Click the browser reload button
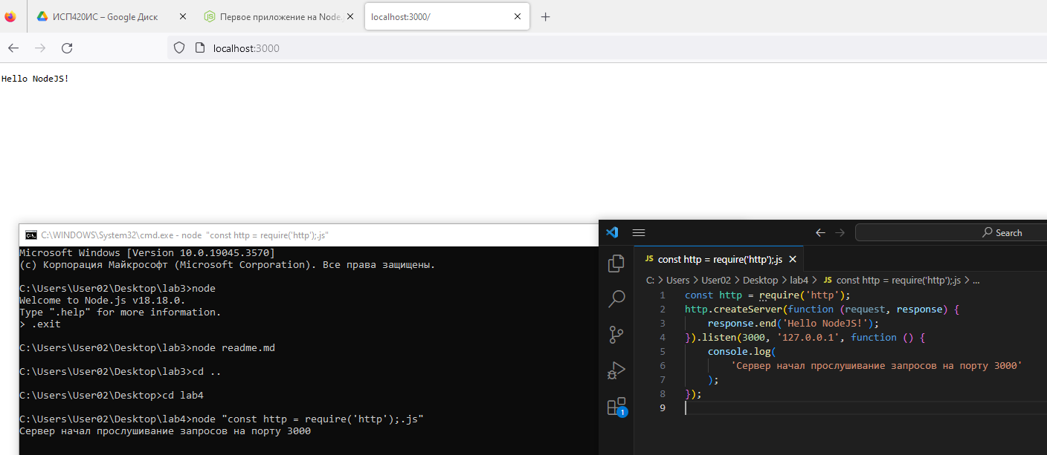The image size is (1047, 455). 67,48
